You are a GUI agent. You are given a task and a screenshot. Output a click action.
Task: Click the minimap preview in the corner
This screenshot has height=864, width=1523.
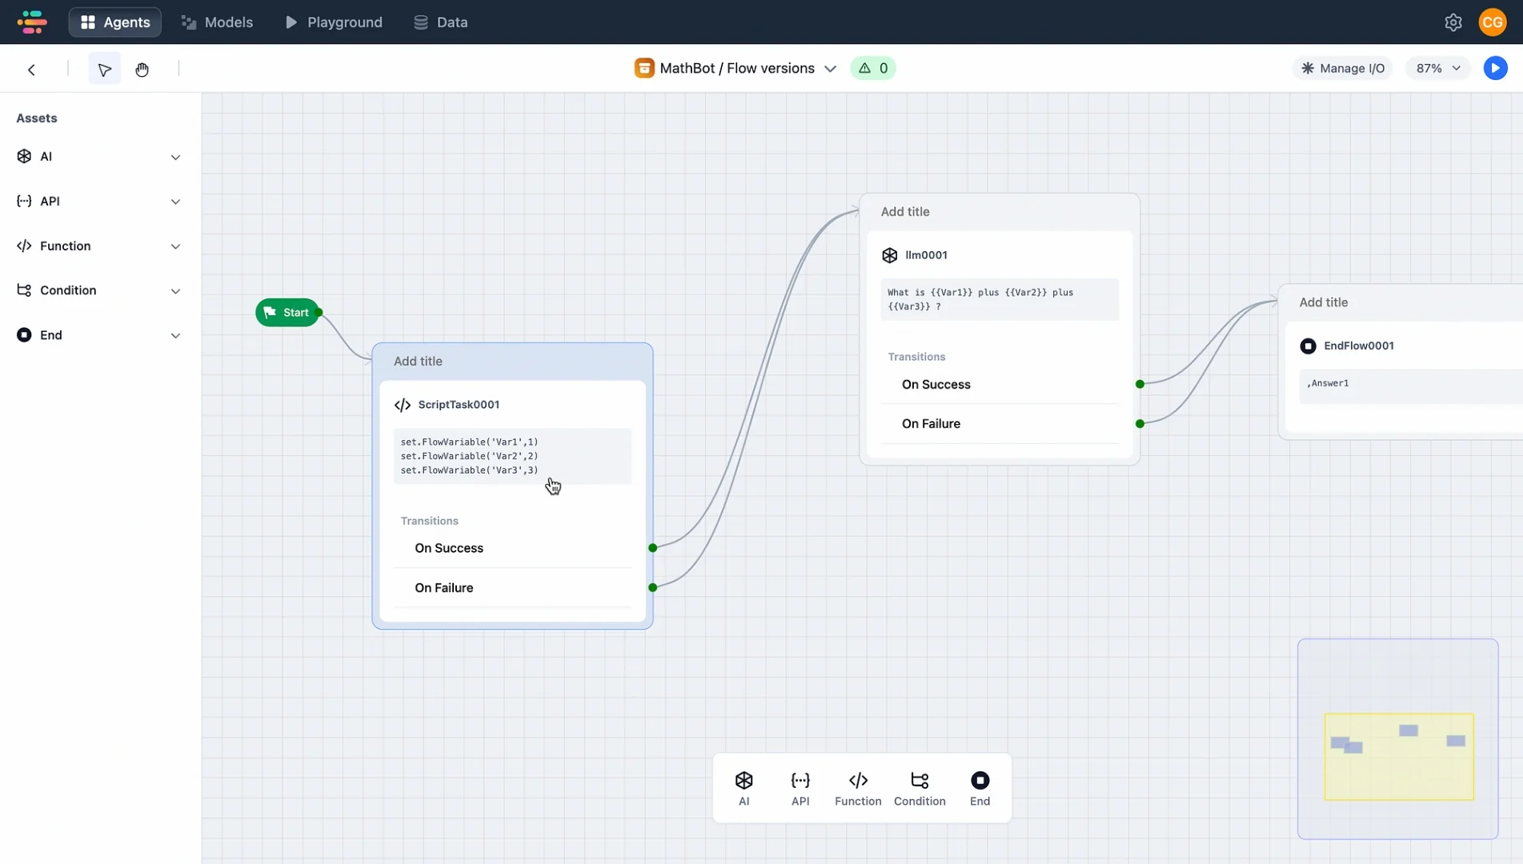point(1397,738)
